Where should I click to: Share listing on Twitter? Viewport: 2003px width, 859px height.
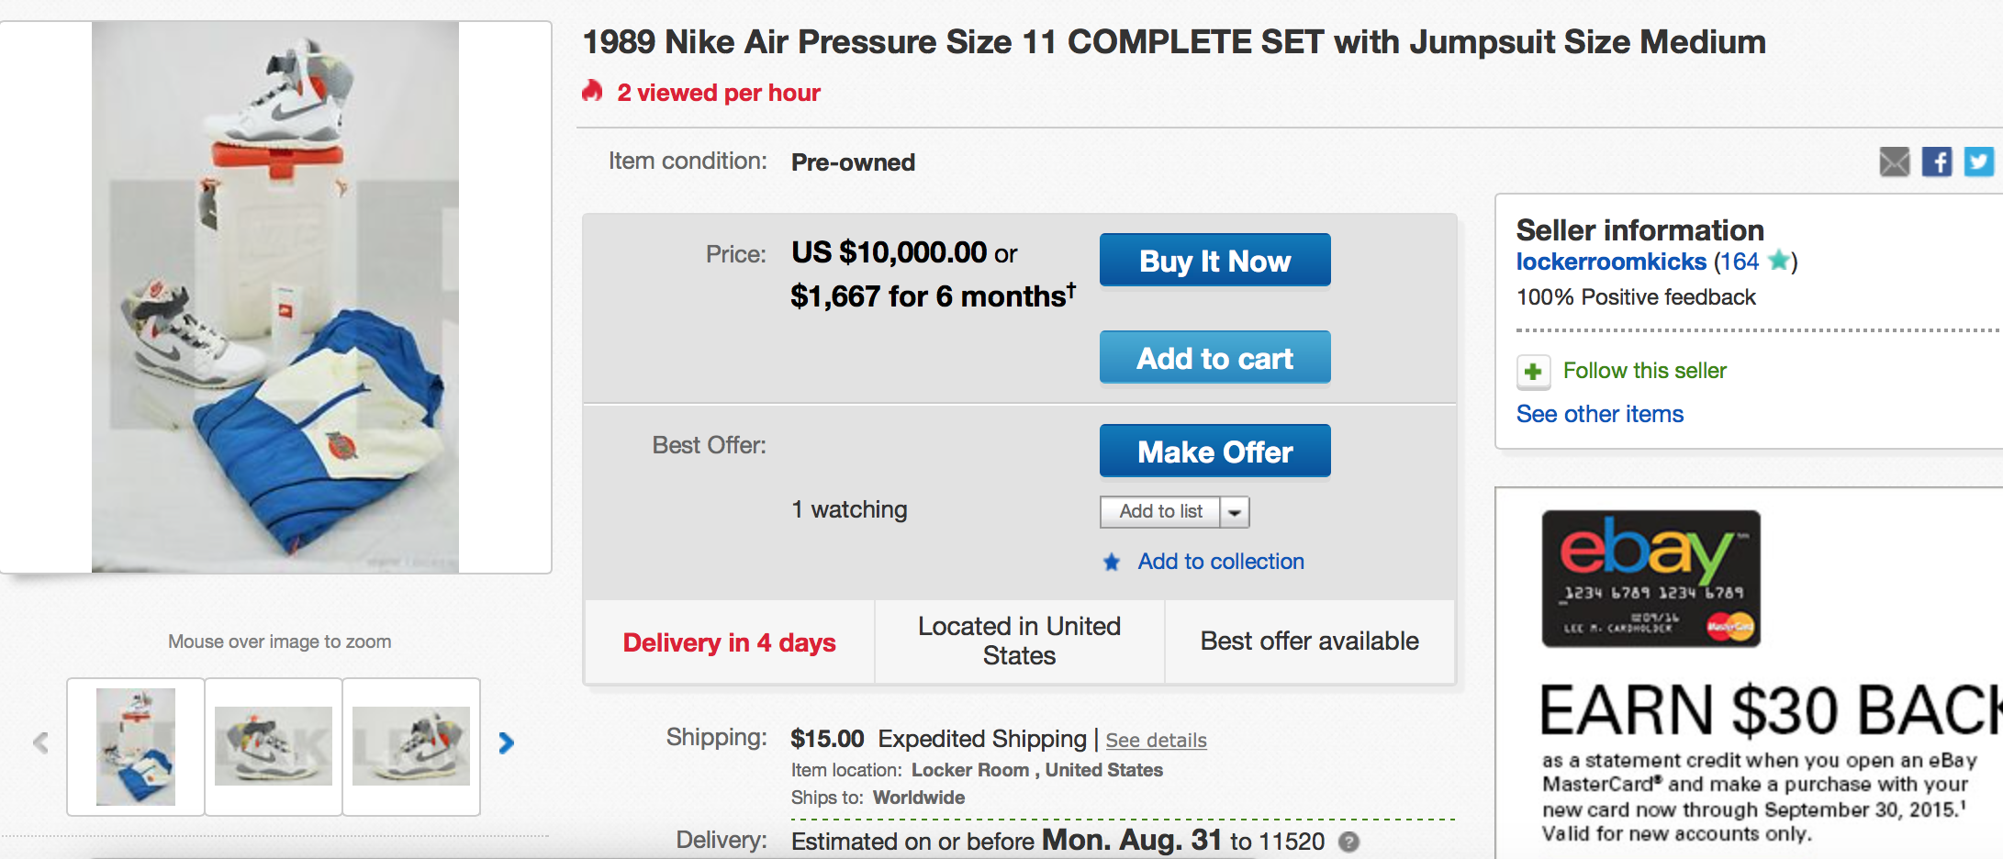click(1978, 162)
